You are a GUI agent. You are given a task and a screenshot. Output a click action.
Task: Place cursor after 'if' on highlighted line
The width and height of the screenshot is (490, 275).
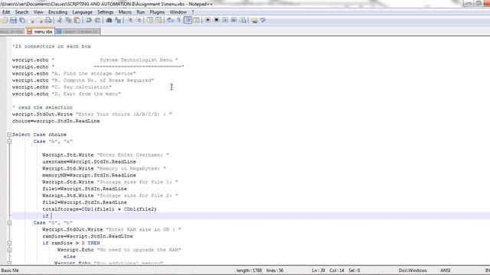51,216
